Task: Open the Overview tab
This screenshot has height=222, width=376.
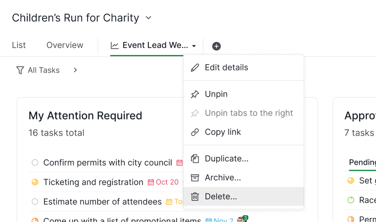Action: 65,45
